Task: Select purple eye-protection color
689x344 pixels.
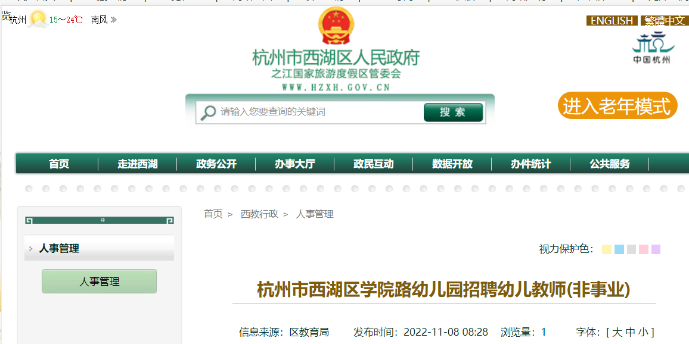Action: (x=656, y=249)
